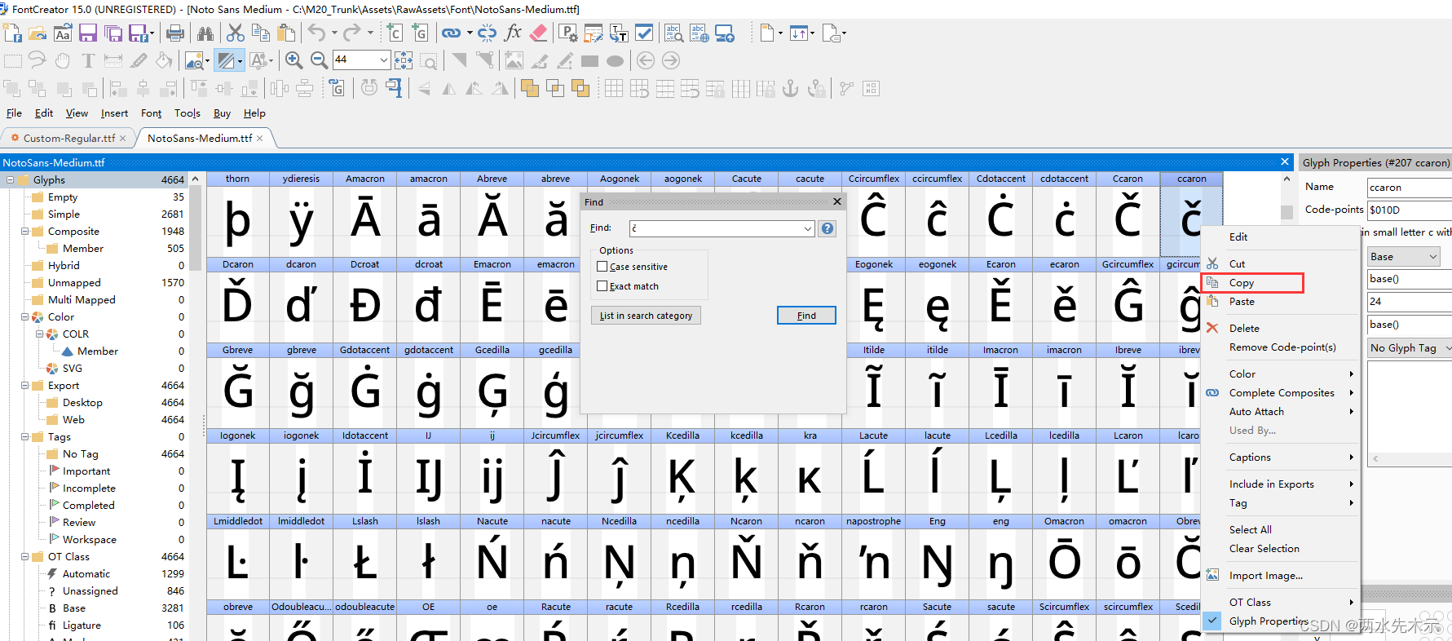Open the File menu
This screenshot has height=641, width=1452.
[14, 113]
